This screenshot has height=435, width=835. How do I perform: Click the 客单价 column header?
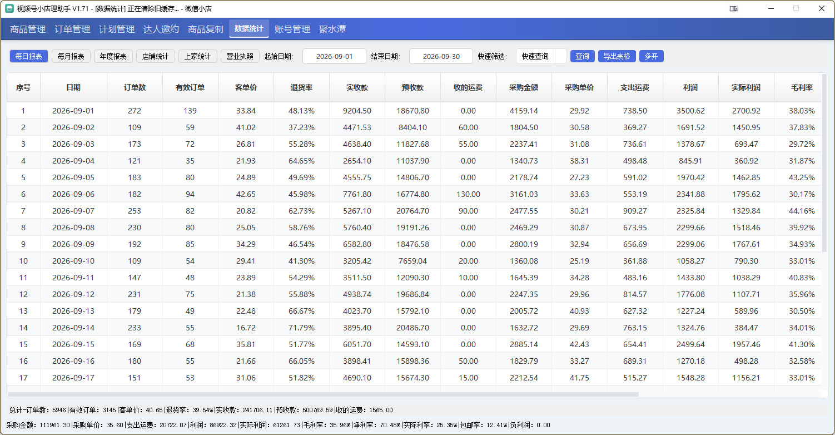coord(246,87)
